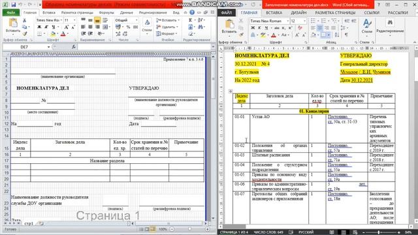418x235 pixels.
Task: Click the Cut scissors icon in Excel
Action: (x=25, y=20)
